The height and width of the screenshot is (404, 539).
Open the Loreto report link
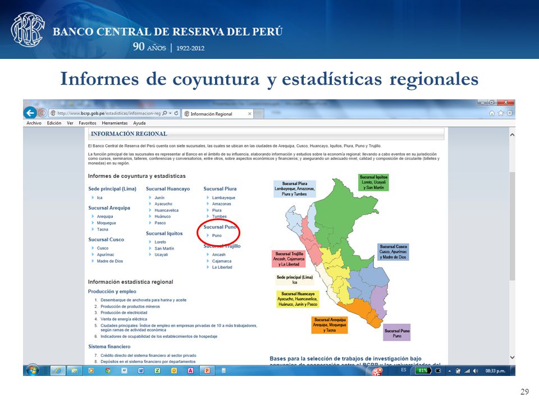(x=160, y=242)
